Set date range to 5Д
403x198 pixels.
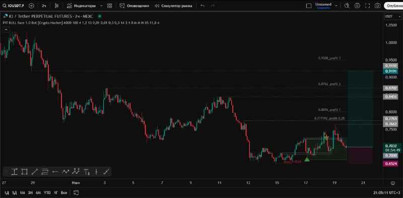pos(15,192)
